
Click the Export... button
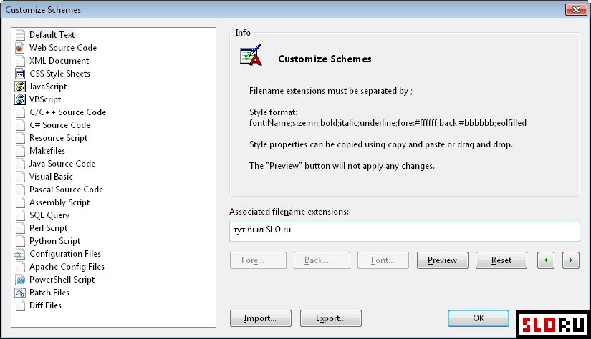coord(330,318)
